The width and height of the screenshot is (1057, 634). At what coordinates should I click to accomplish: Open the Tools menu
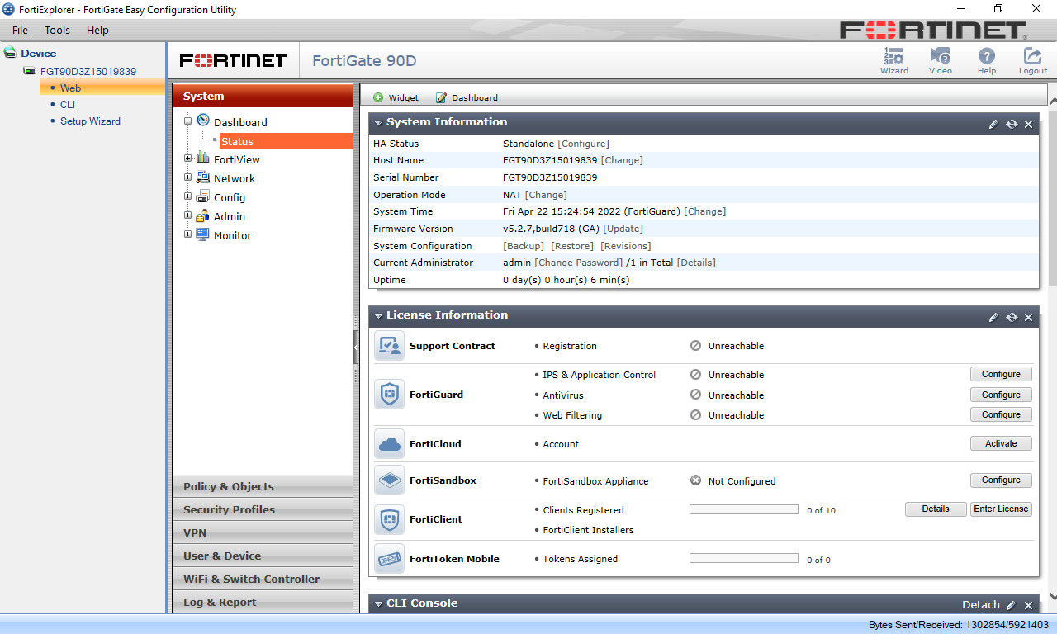58,30
